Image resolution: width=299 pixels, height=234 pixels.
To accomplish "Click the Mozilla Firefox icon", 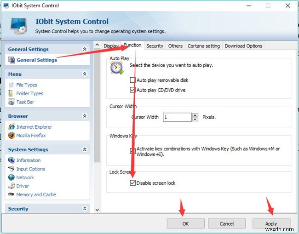I will point(11,135).
